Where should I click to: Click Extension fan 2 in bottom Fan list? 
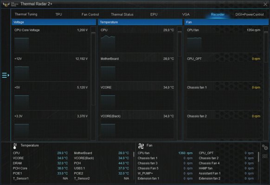coord(209,179)
